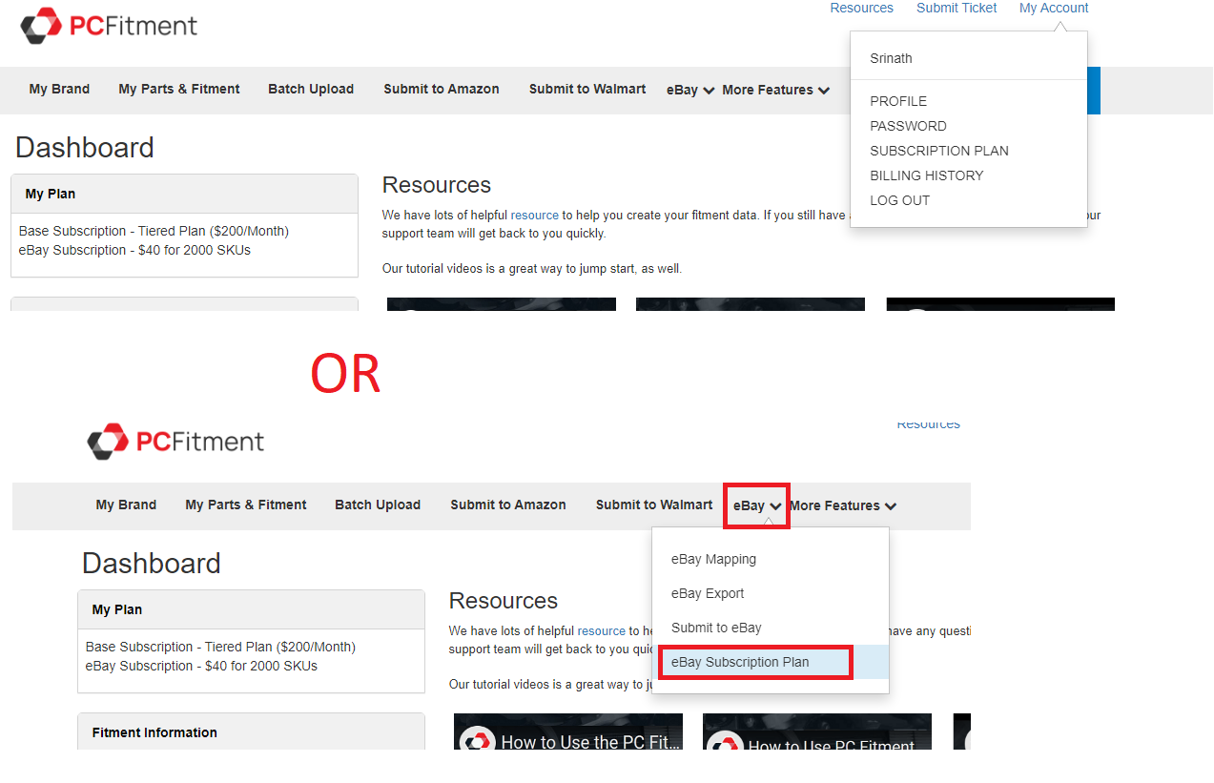Select PASSWORD in the account menu
This screenshot has width=1214, height=783.
click(x=908, y=126)
